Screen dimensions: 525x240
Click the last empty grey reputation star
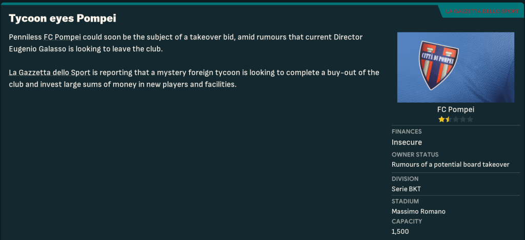(x=470, y=119)
